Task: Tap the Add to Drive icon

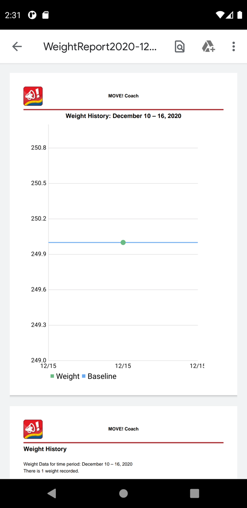Action: tap(209, 47)
